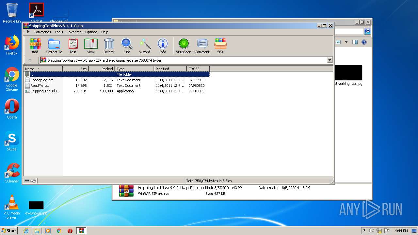Sort by Modified column header

[170, 69]
